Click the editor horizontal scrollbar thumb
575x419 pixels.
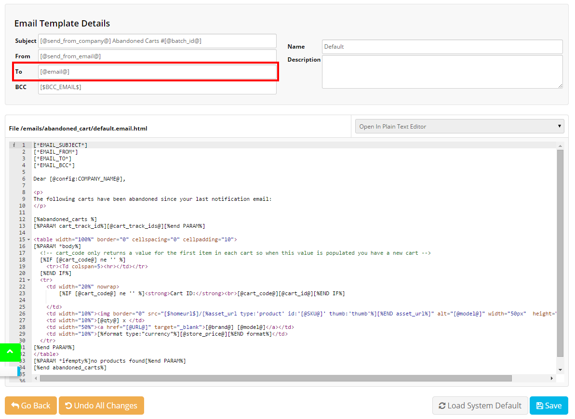[276, 379]
